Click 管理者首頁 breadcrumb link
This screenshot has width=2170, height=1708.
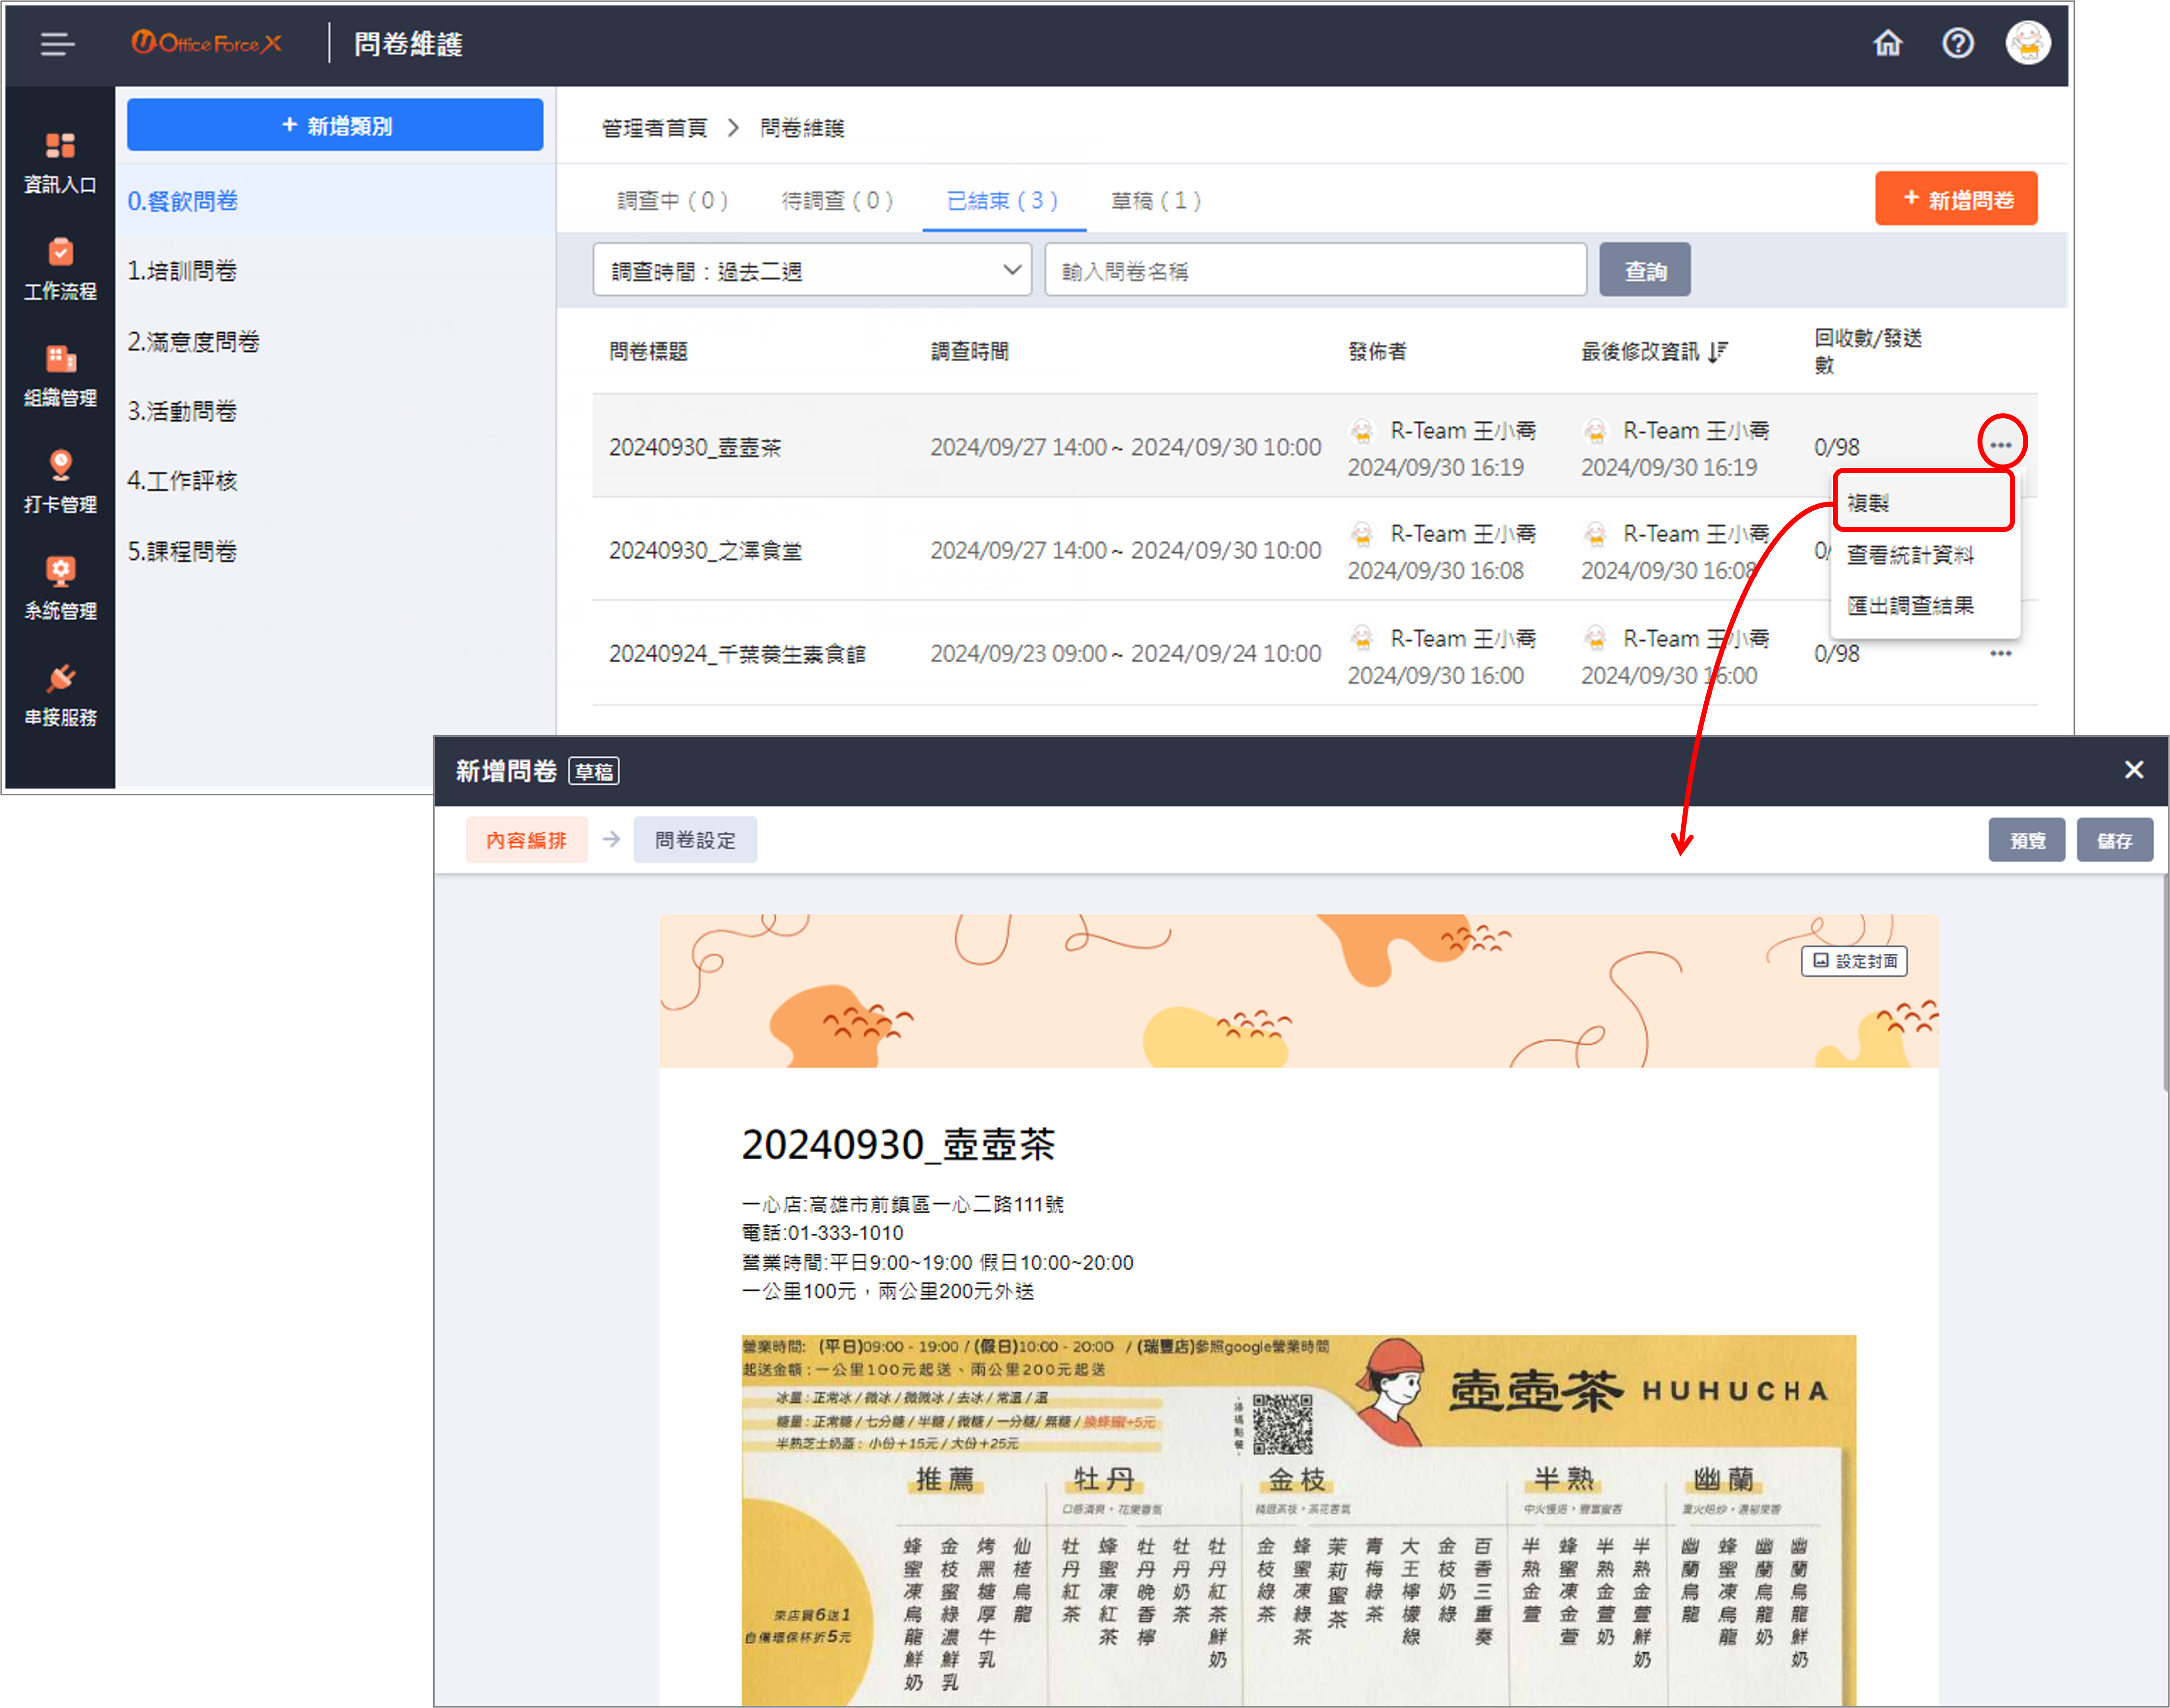tap(654, 128)
